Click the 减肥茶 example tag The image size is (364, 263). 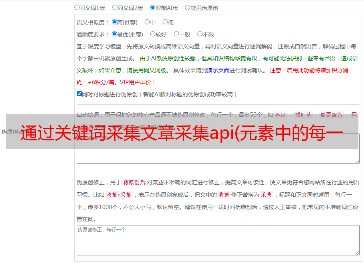click(x=303, y=115)
